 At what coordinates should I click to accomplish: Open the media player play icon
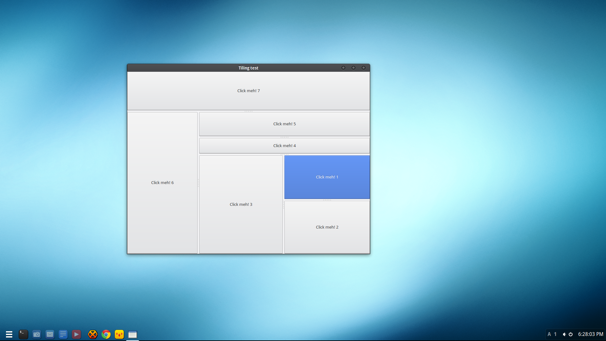click(76, 334)
